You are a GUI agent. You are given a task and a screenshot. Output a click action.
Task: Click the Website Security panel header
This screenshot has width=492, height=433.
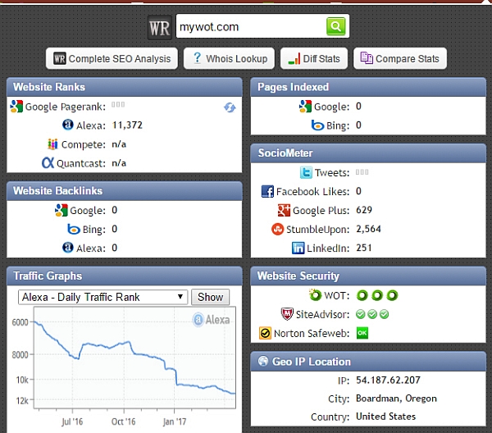[x=368, y=276]
